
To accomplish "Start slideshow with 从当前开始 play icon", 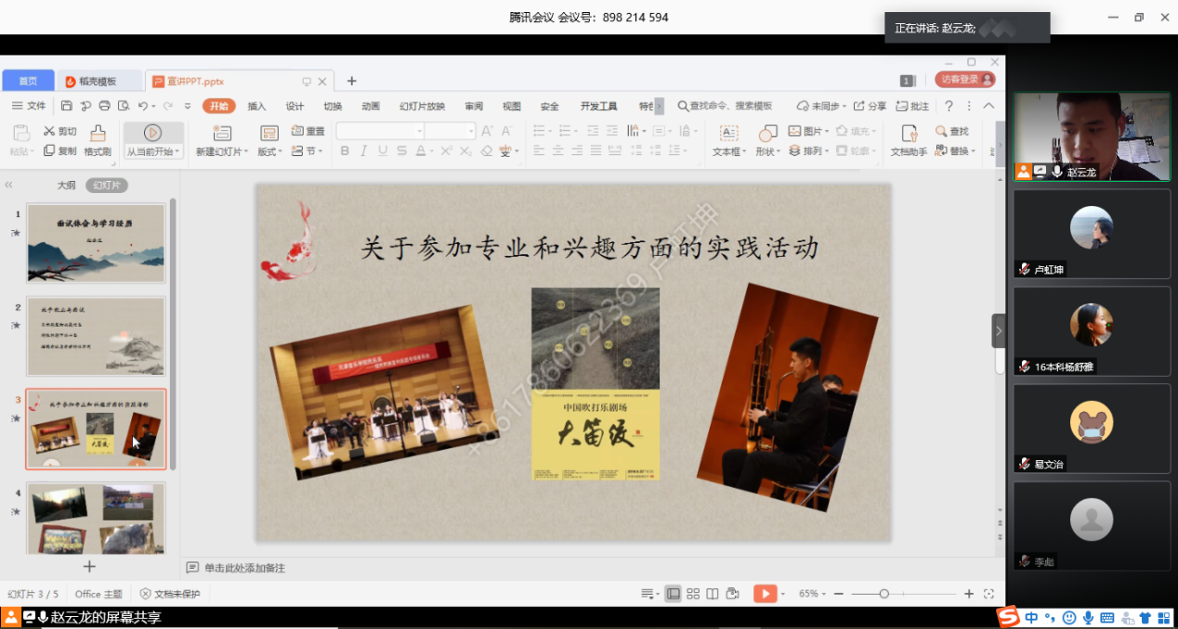I will tap(153, 133).
